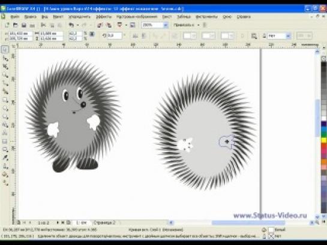
Task: Click the Undo arrow icon
Action: [x=71, y=25]
